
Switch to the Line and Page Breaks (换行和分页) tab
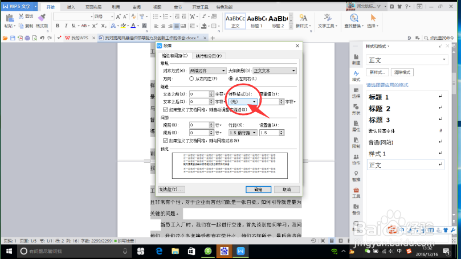pyautogui.click(x=209, y=56)
